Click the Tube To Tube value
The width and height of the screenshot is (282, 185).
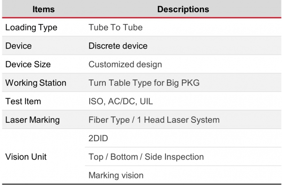click(x=116, y=27)
